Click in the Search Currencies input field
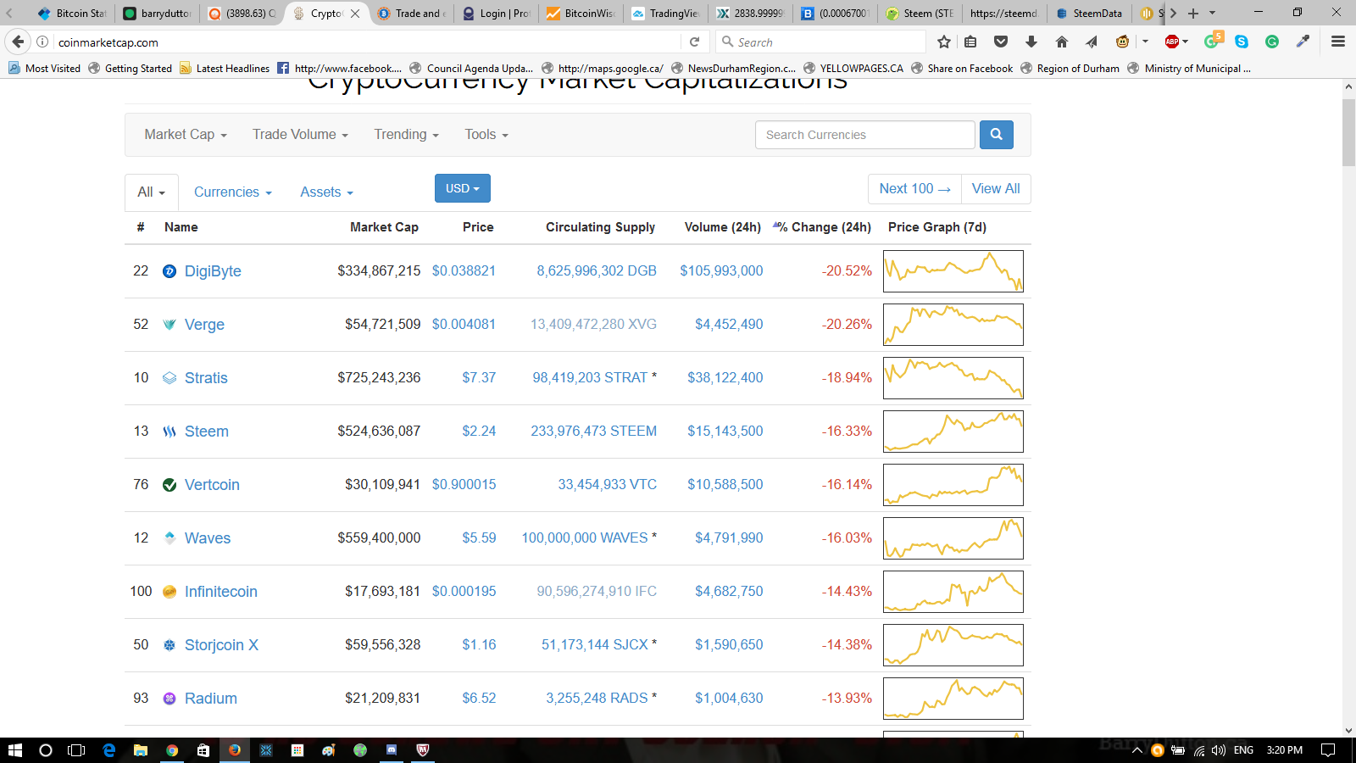Screen dimensions: 1356x763 tap(865, 135)
